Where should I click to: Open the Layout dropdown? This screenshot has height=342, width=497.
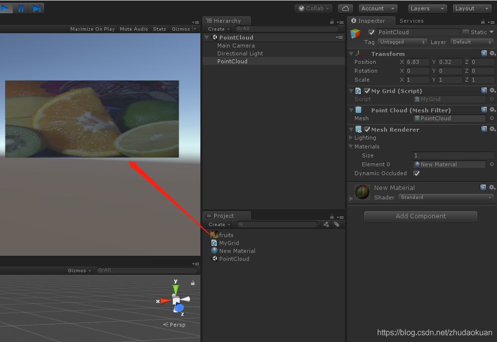[472, 8]
